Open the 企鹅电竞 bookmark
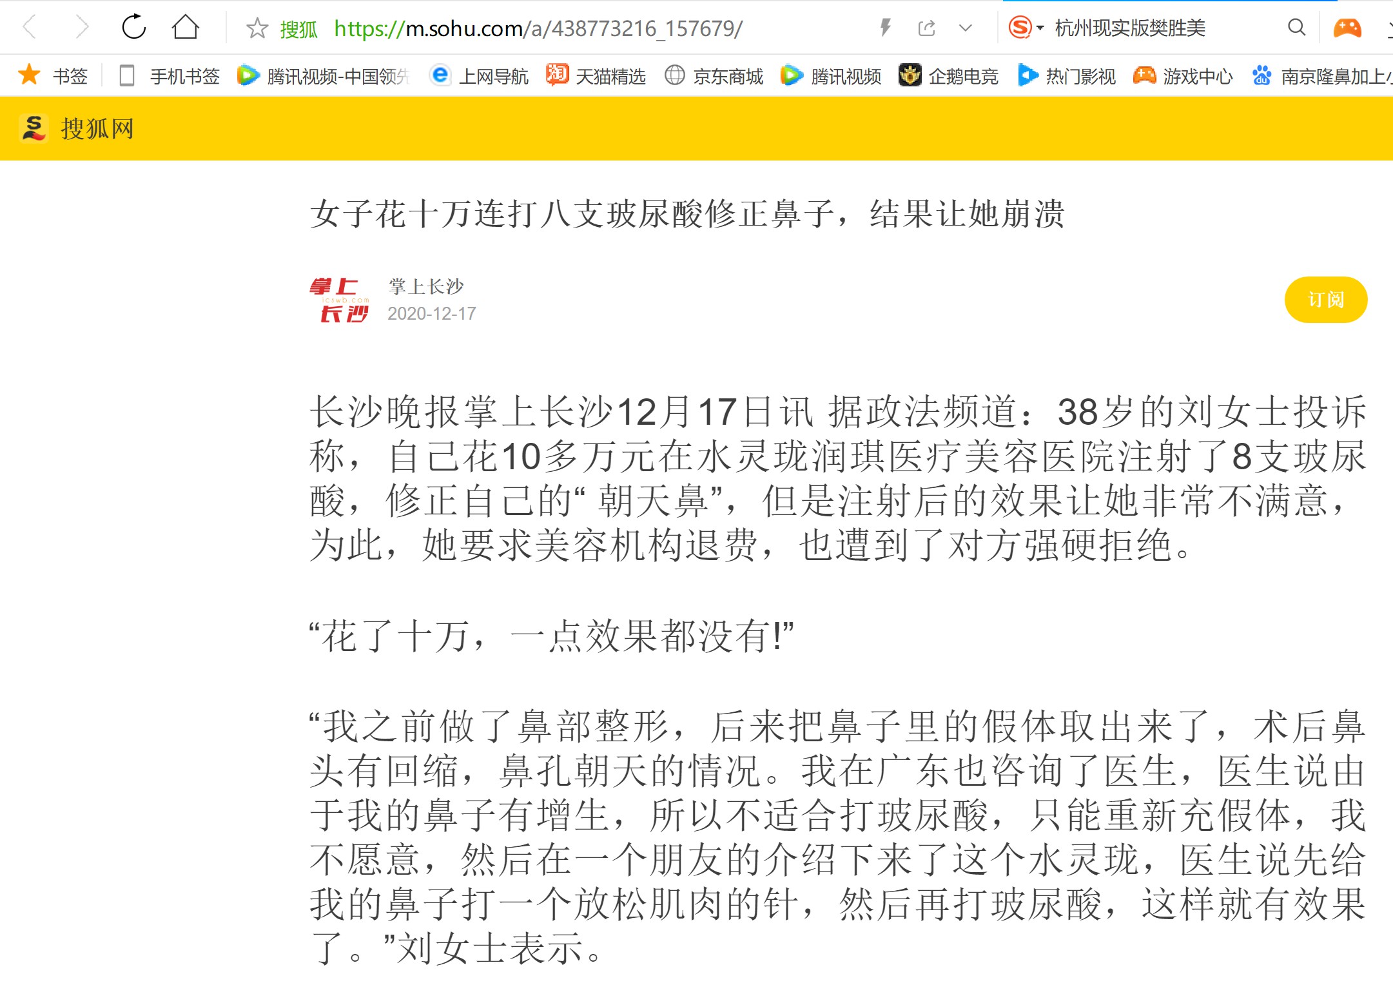This screenshot has width=1393, height=983. pyautogui.click(x=948, y=76)
